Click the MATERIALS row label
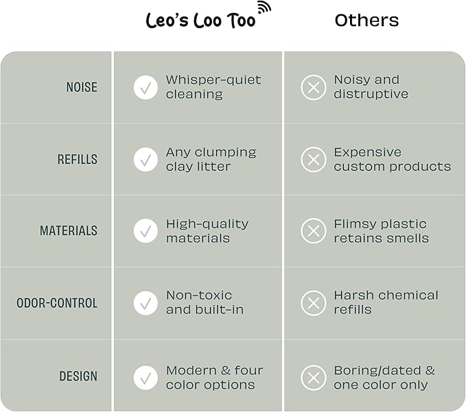Viewport: 466px width, 412px height. [69, 232]
